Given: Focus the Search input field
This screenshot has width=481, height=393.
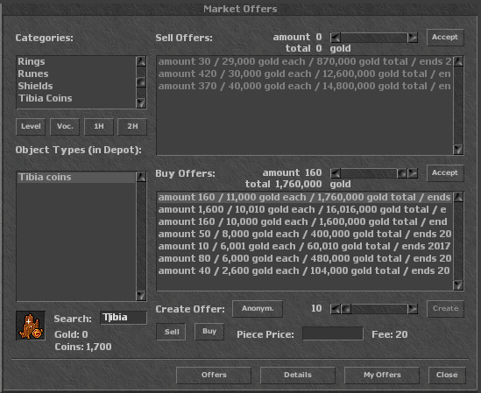Looking at the screenshot, I should 124,318.
